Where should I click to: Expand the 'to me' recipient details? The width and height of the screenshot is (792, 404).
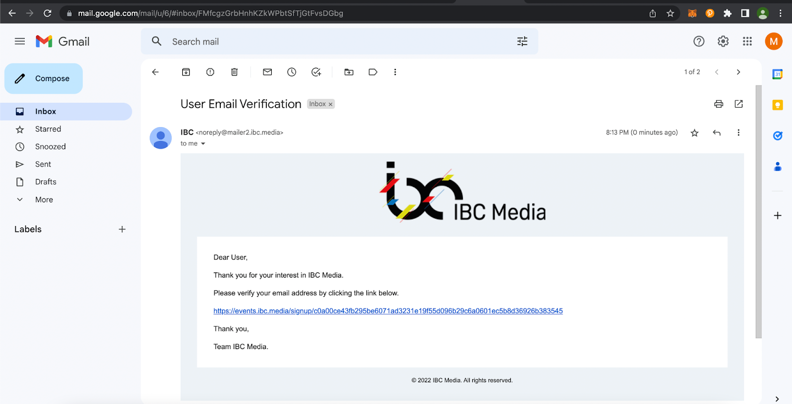203,144
